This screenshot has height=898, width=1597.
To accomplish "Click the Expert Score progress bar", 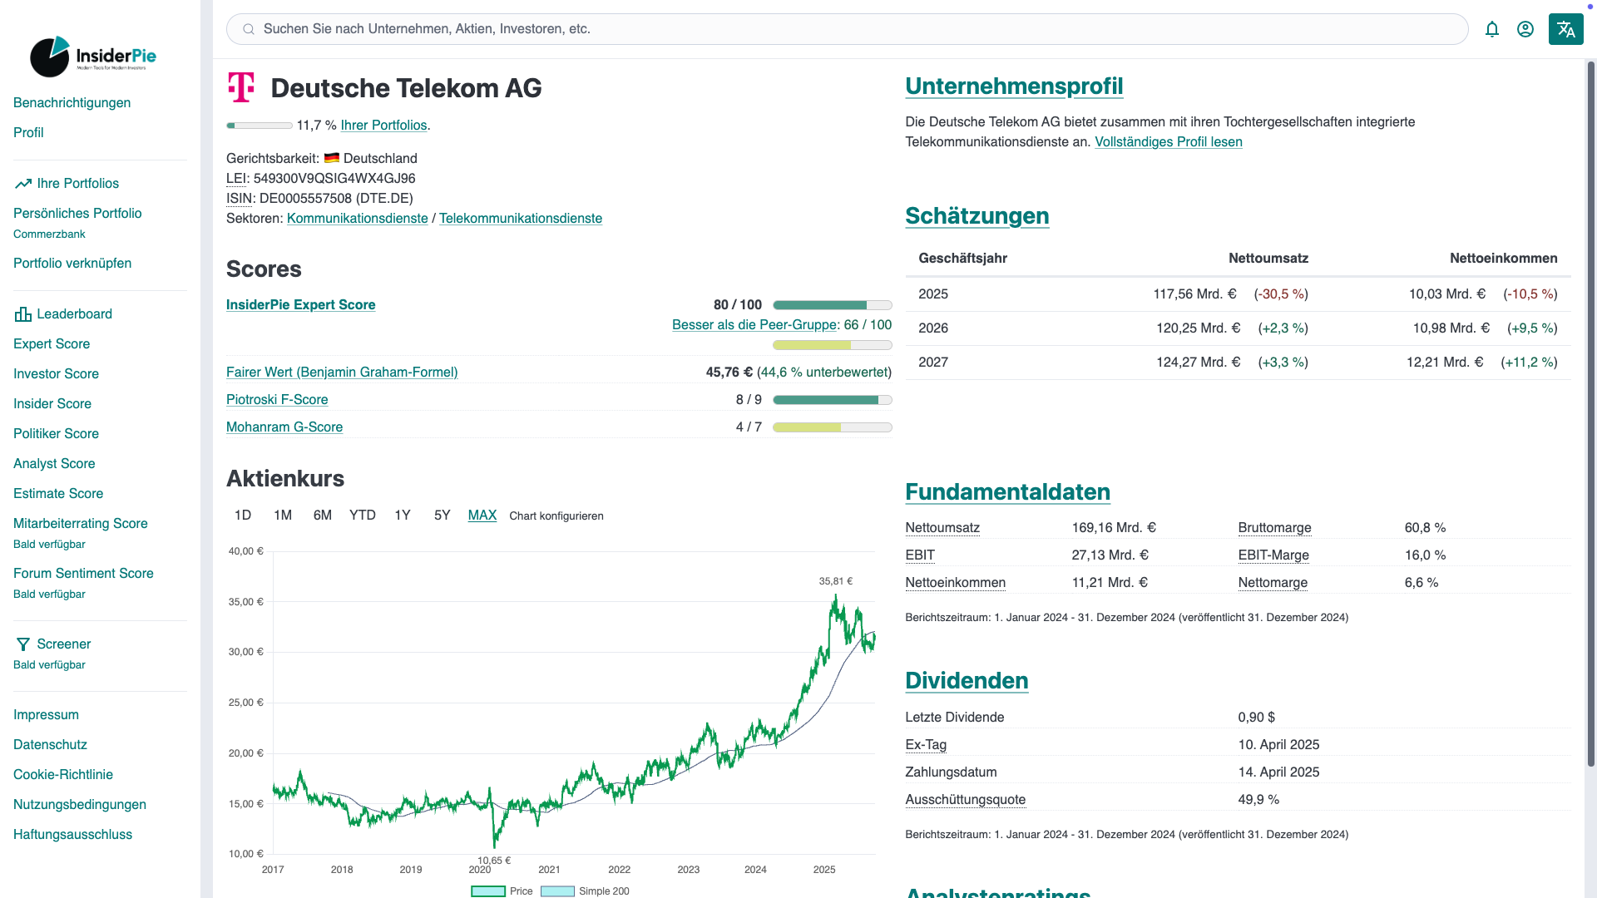I will coord(832,305).
